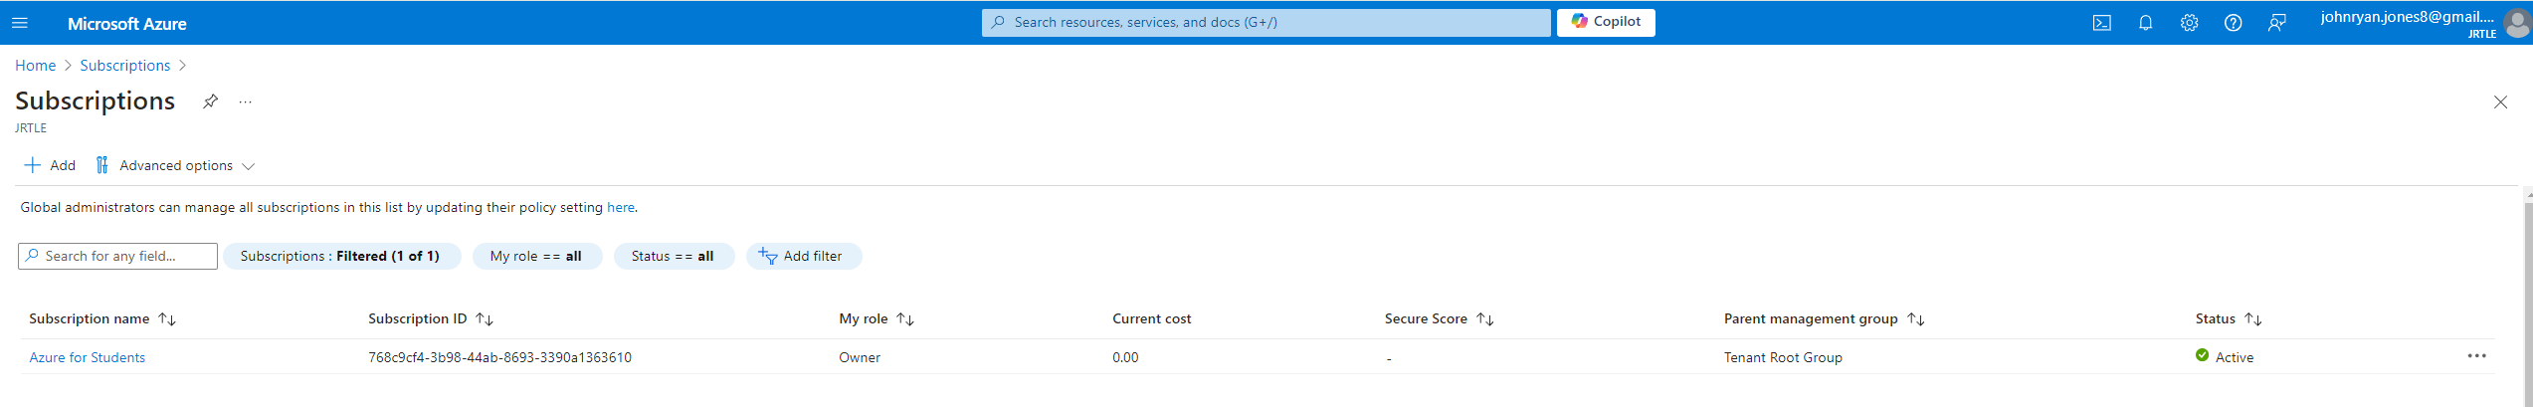
Task: Select the subscription ID 768c9cf4-3b98-44ab-8693-3390a1363610
Action: tap(499, 358)
